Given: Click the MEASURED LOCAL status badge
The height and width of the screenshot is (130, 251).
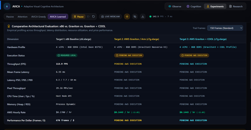Looking at the screenshot, I should point(67,55).
